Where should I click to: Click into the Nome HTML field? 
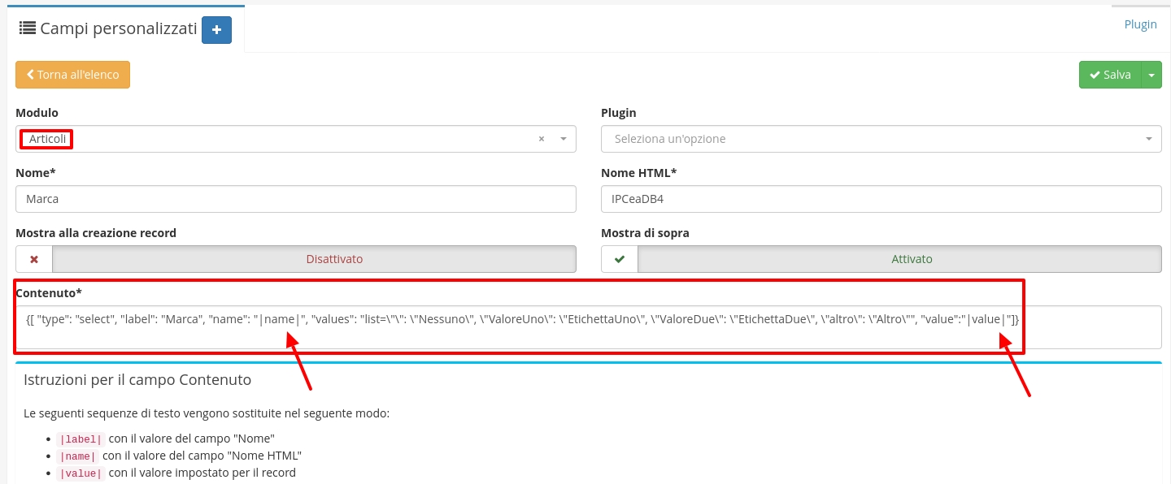(x=881, y=199)
